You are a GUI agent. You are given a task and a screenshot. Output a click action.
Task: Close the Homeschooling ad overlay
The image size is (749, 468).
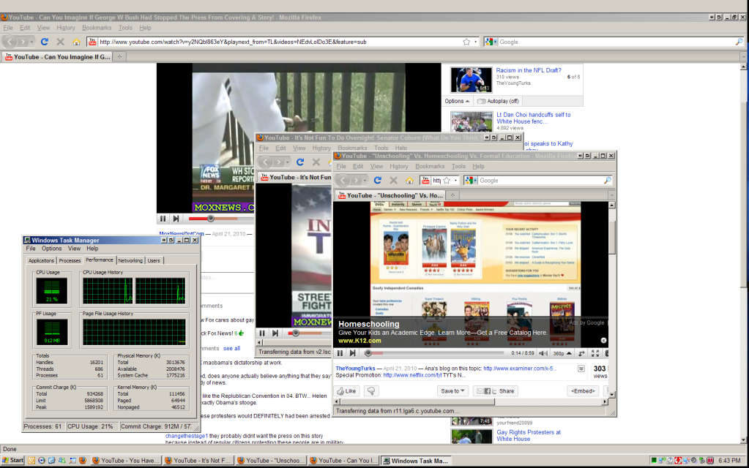[603, 340]
